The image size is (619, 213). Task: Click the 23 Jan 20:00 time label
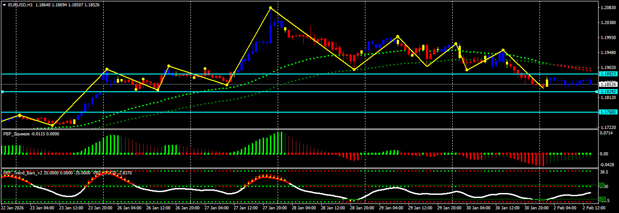click(100, 208)
